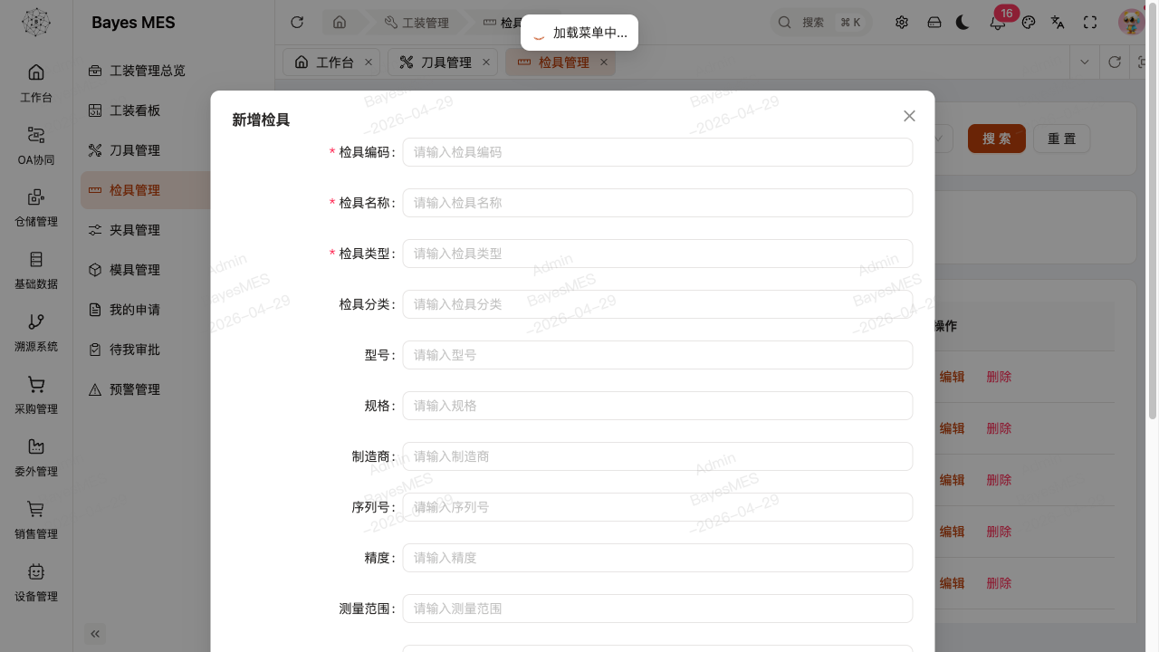The width and height of the screenshot is (1159, 652).
Task: Open the global 搜索 search box
Action: coord(820,23)
